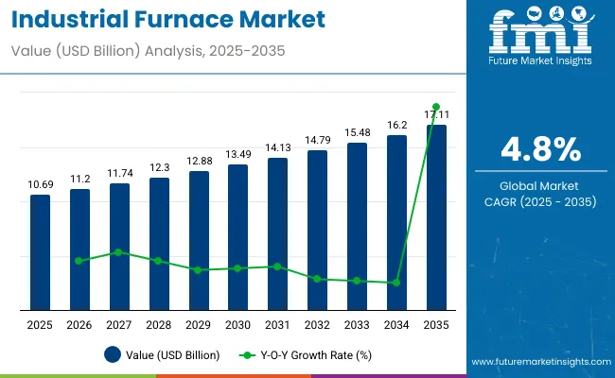The height and width of the screenshot is (378, 615).
Task: Click the FMI Future Market Insights logo
Action: click(540, 35)
